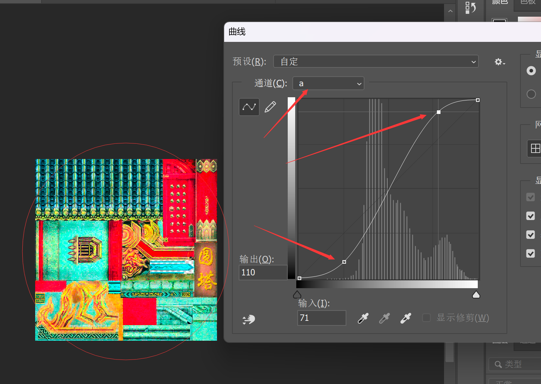Pick the black point eyedropper
Viewport: 541px width, 384px height.
363,318
